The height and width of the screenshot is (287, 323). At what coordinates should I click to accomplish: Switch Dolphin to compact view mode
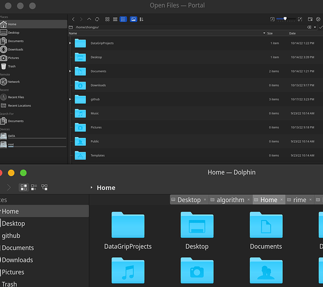click(x=34, y=187)
